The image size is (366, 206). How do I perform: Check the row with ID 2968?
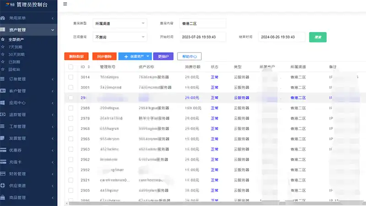pos(71,129)
